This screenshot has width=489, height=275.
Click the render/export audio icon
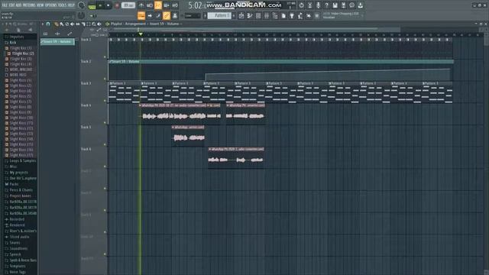pos(343,5)
